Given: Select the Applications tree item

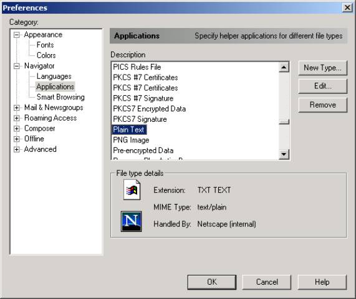Looking at the screenshot, I should click(x=55, y=86).
